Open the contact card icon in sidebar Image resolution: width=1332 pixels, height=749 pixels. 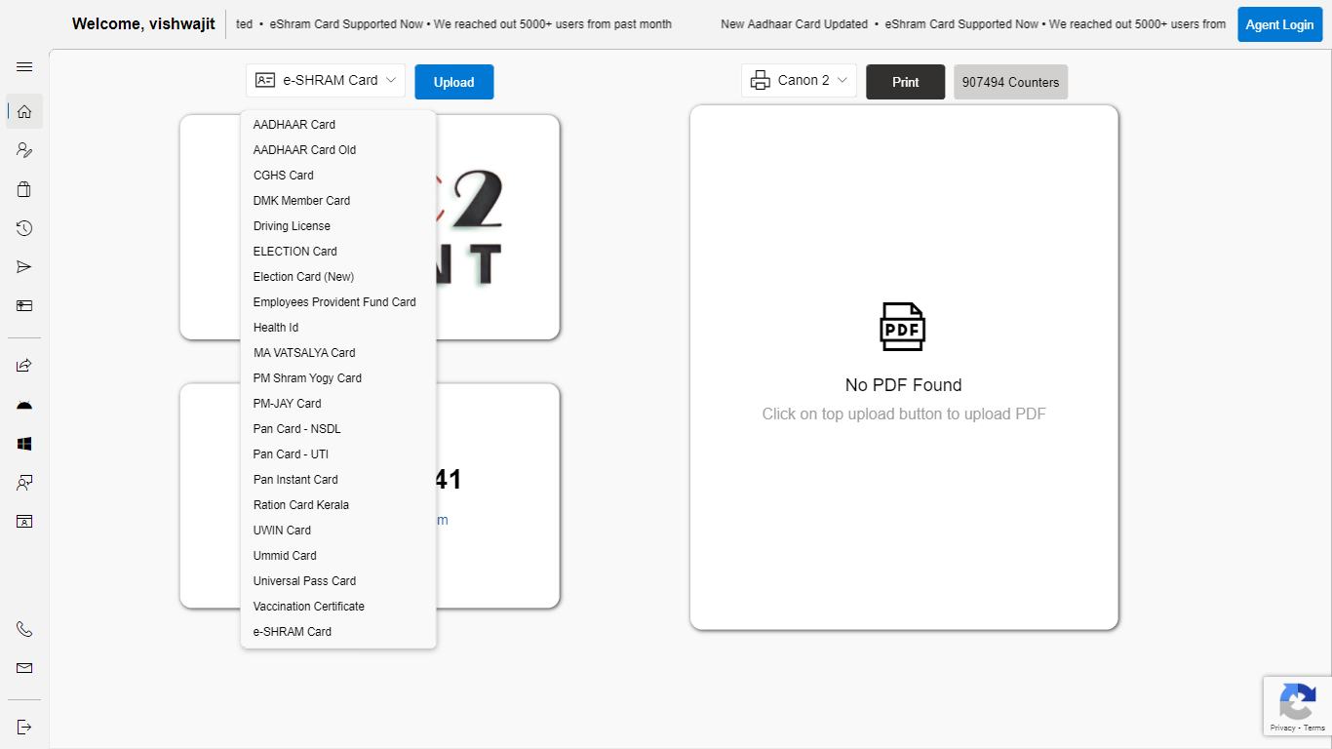(x=24, y=522)
